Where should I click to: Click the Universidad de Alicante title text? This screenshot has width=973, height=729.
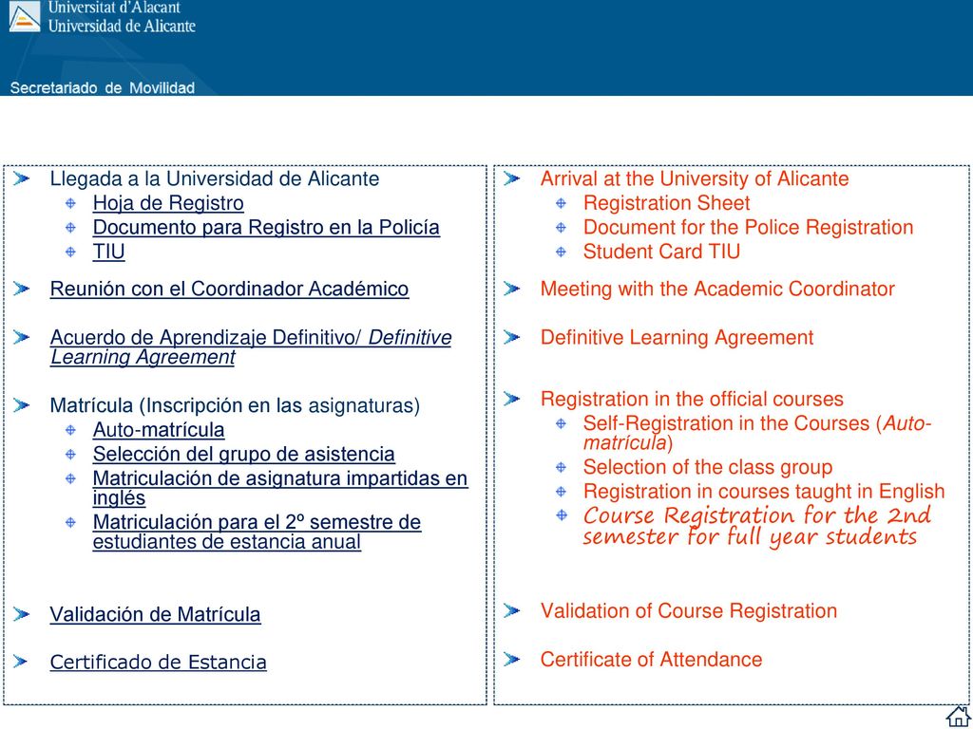122,26
